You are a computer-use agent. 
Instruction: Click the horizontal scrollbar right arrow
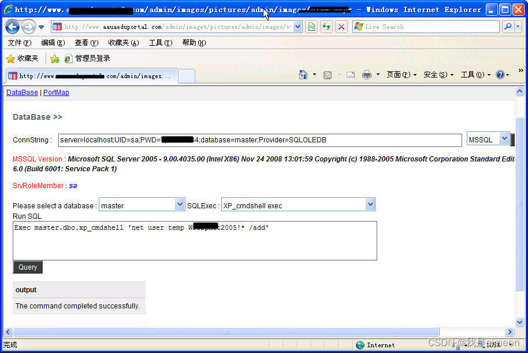pos(510,332)
